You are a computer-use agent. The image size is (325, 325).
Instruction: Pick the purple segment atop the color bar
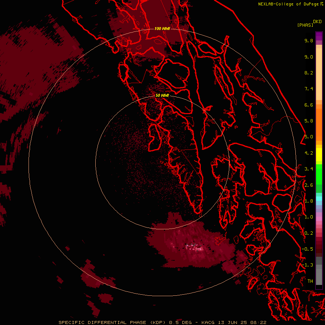pyautogui.click(x=319, y=36)
